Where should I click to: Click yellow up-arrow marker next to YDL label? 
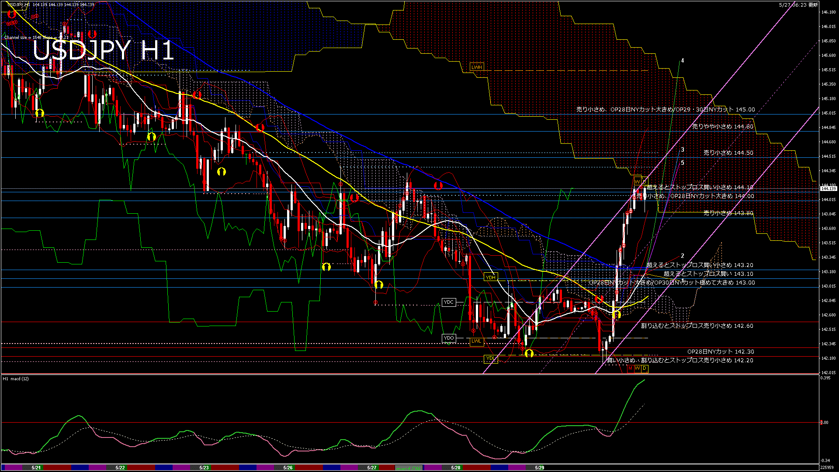point(529,353)
